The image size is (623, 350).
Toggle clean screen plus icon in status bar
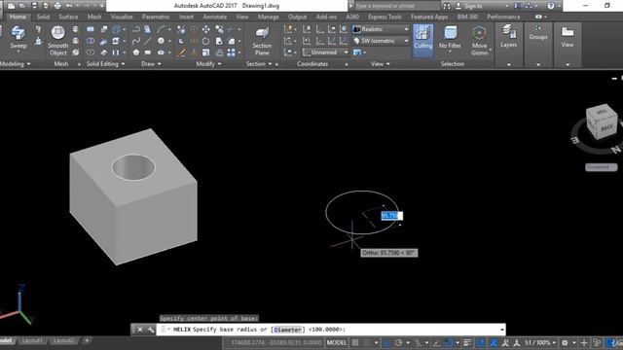(584, 342)
